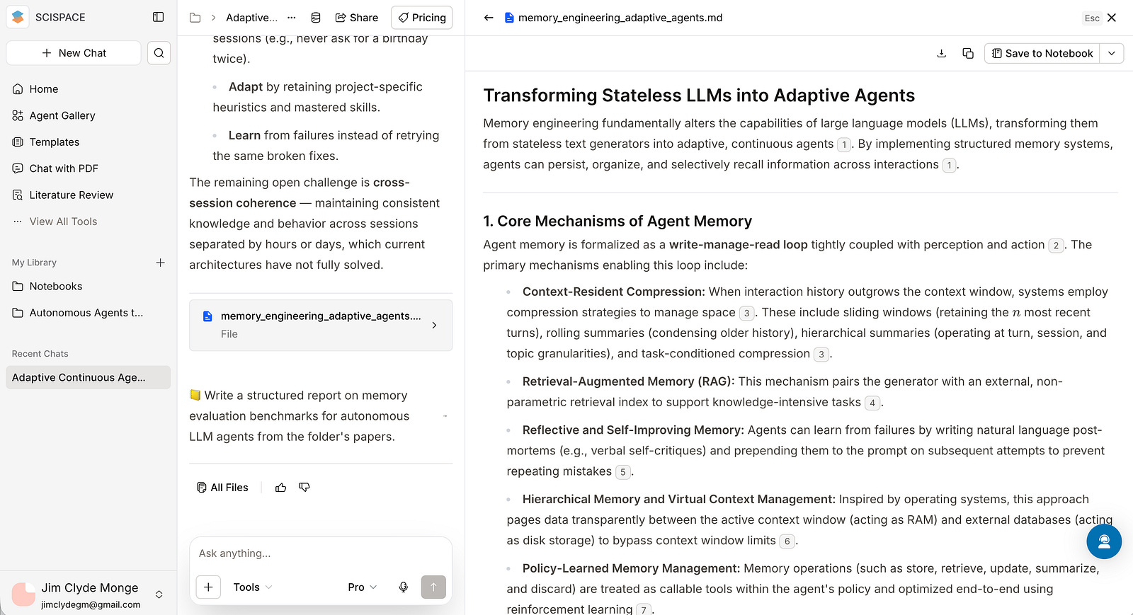This screenshot has width=1133, height=615.
Task: Download the document
Action: click(942, 53)
